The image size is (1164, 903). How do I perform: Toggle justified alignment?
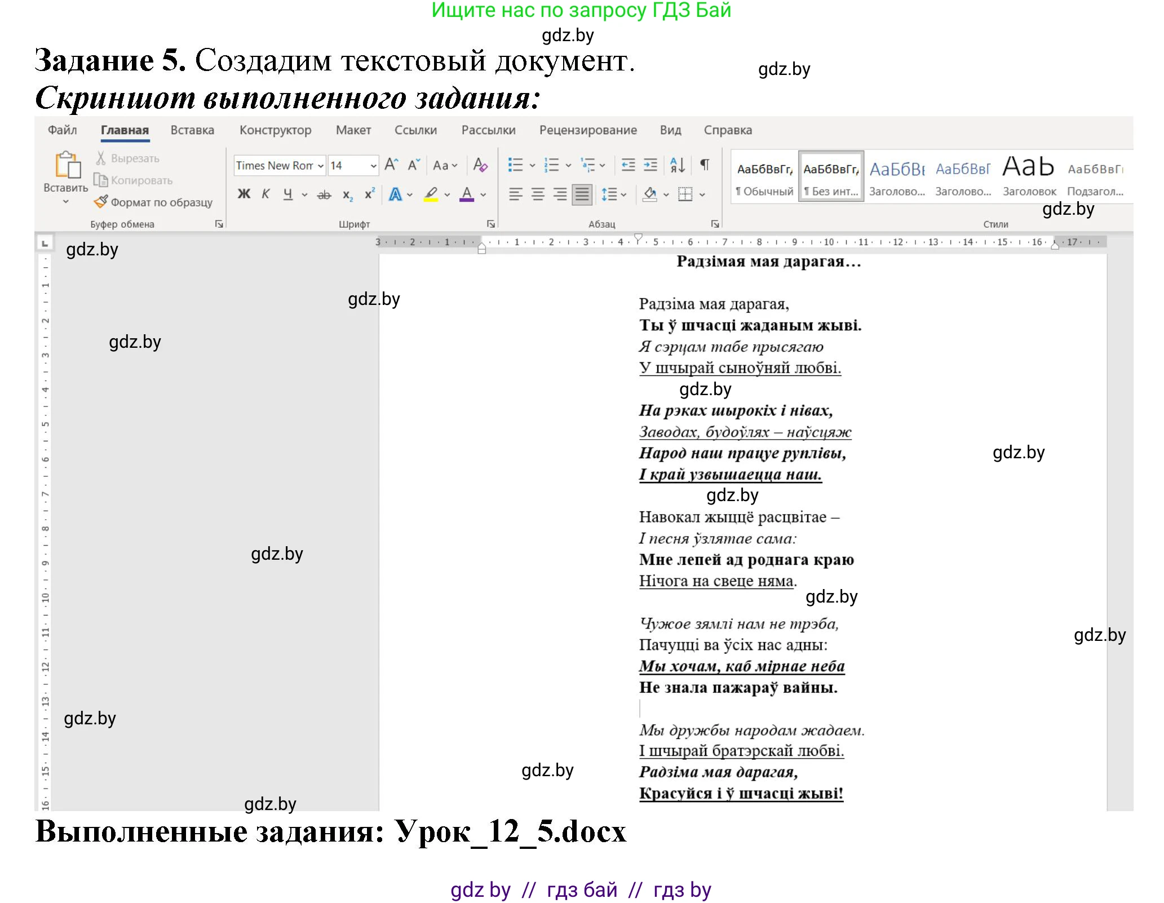581,193
